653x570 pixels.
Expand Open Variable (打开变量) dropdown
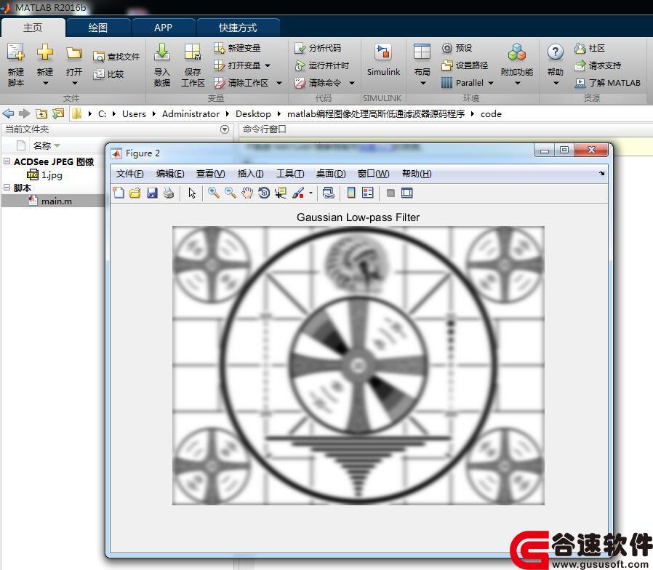268,65
